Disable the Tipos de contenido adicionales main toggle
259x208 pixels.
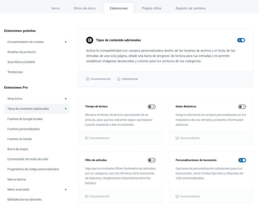tap(241, 40)
